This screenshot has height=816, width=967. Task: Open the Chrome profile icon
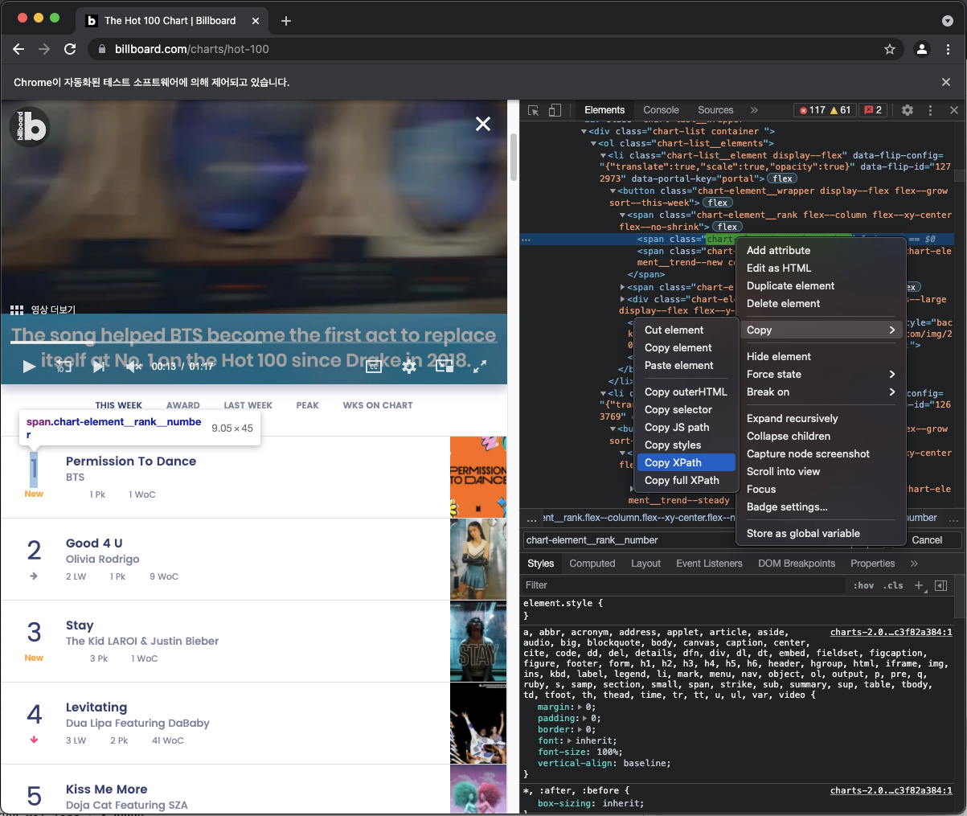[922, 49]
